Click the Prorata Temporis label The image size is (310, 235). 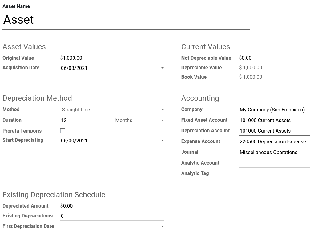[x=22, y=131]
